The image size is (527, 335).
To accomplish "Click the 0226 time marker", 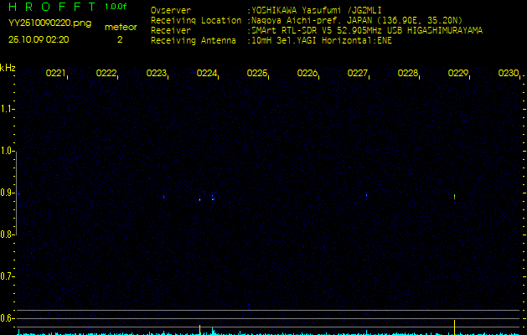I will point(307,73).
